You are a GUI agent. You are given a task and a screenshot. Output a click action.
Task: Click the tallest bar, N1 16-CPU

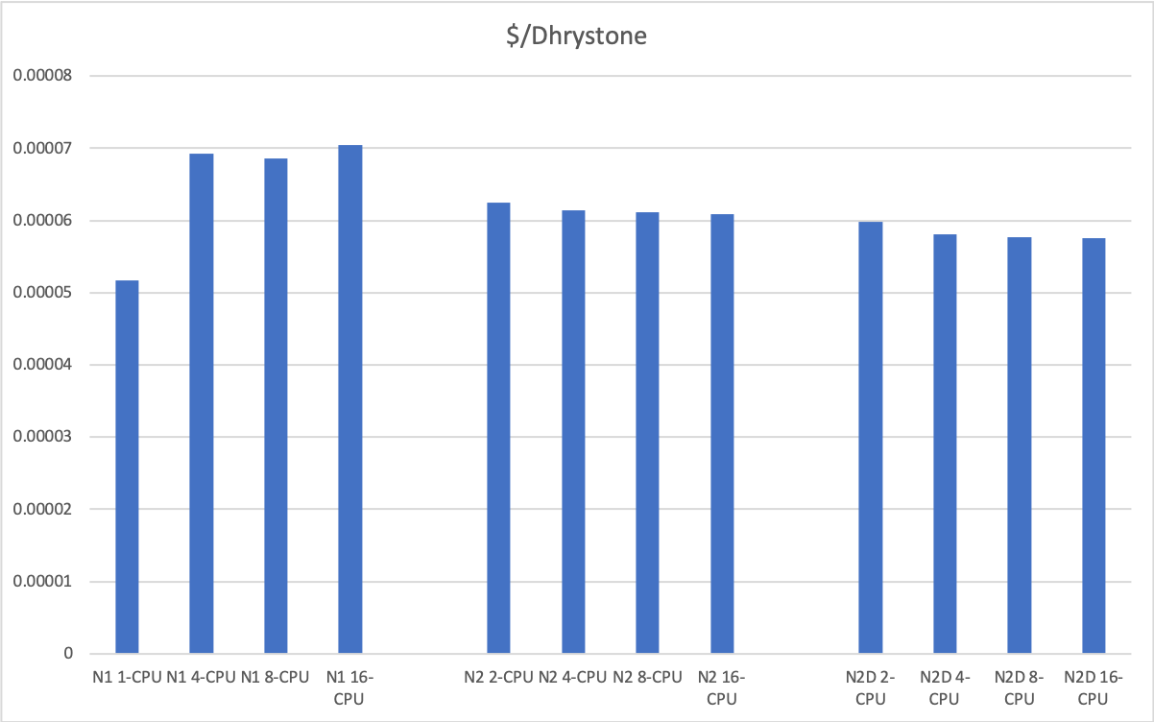349,399
